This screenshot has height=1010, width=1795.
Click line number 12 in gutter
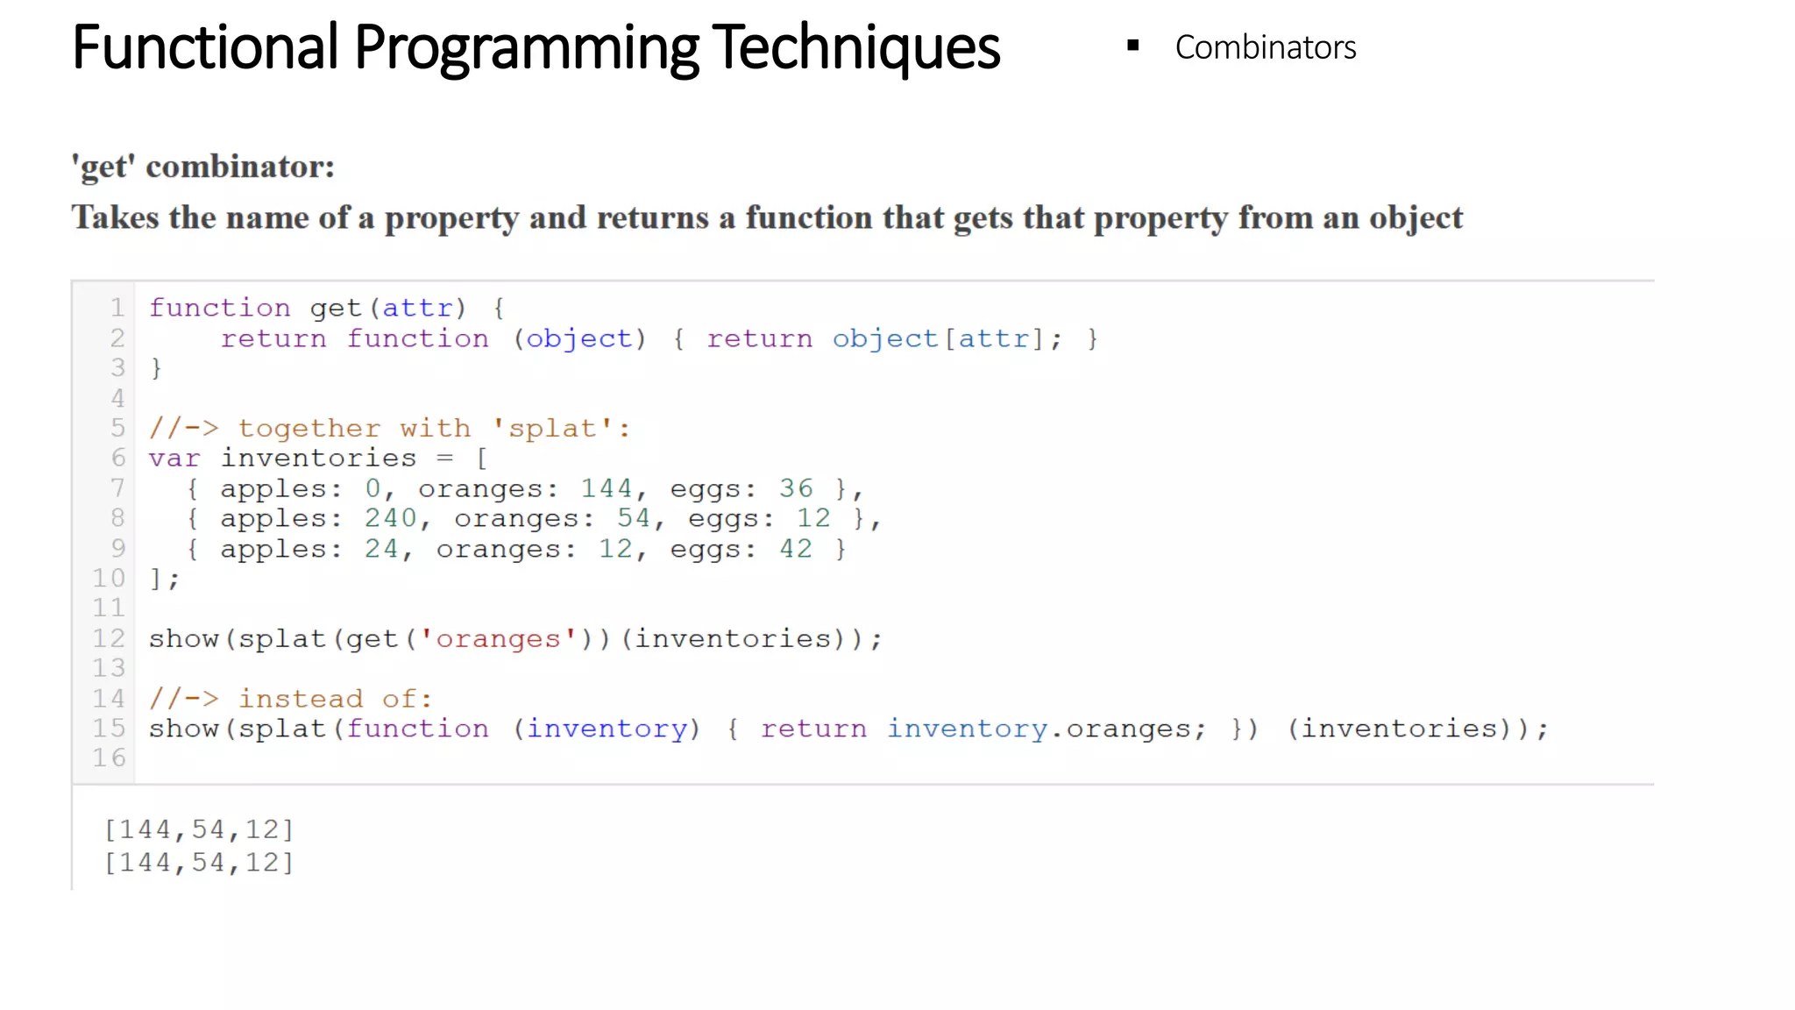point(110,639)
